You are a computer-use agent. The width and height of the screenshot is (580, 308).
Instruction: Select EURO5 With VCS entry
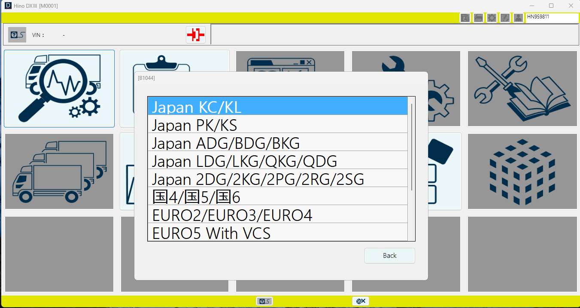click(x=277, y=232)
